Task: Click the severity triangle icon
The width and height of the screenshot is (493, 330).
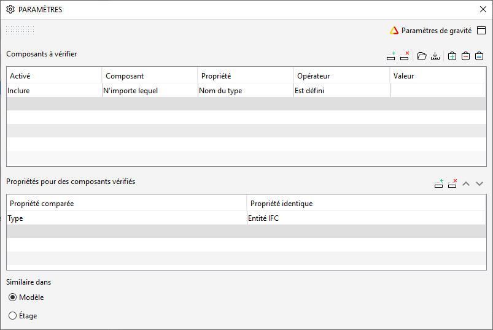Action: (x=394, y=31)
